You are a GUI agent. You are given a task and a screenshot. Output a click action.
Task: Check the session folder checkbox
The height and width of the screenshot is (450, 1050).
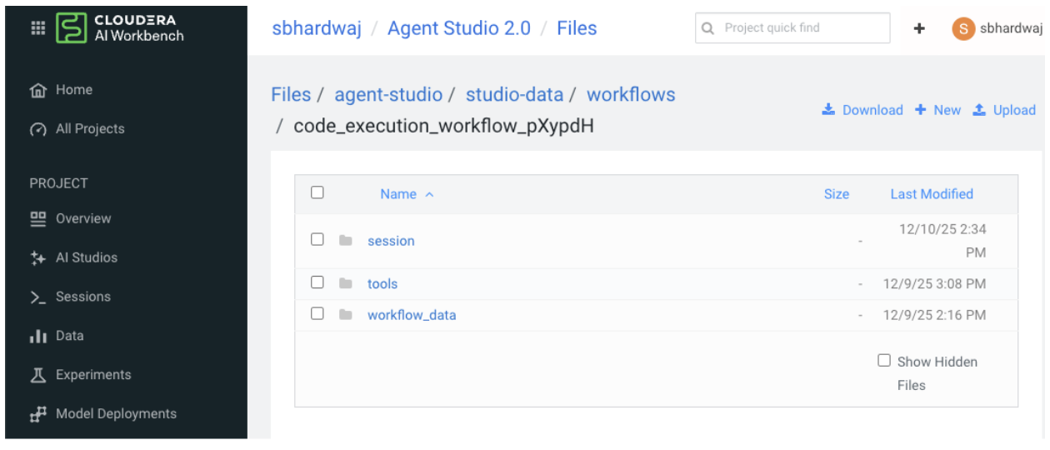pos(317,239)
